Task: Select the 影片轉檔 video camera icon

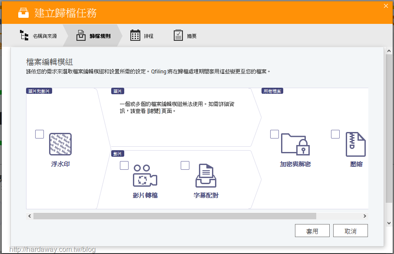Action: [x=145, y=175]
